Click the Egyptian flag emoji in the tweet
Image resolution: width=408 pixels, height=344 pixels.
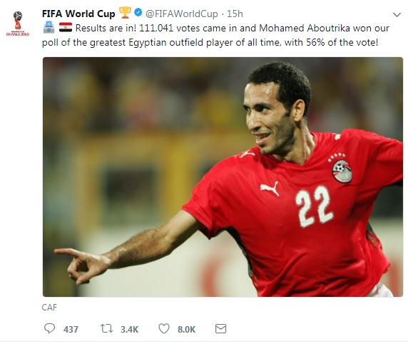coord(66,27)
